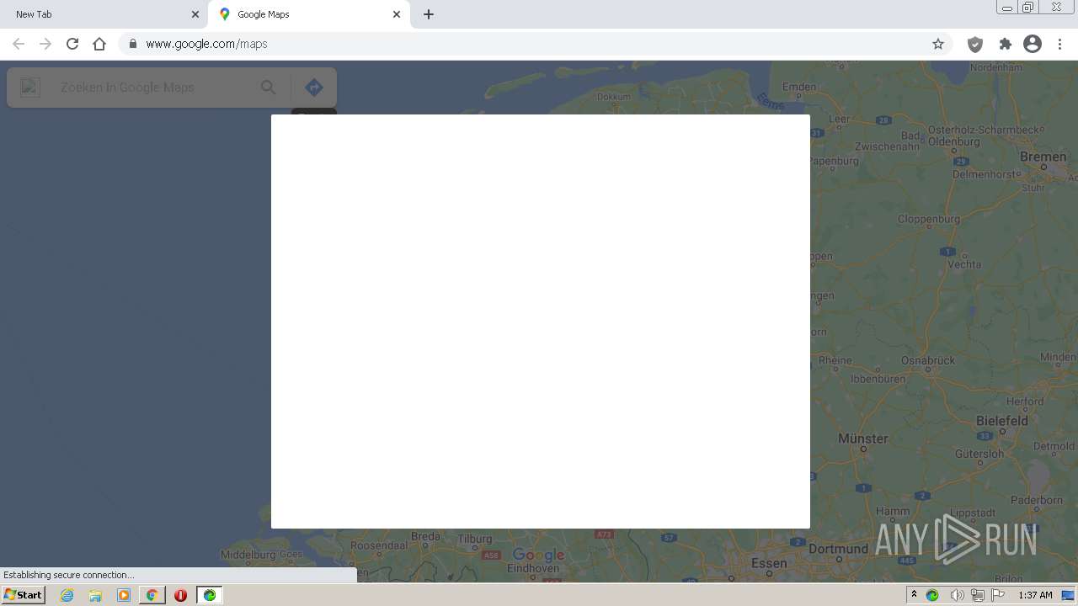Open Chrome's three-dot menu
Image resolution: width=1078 pixels, height=606 pixels.
(x=1059, y=44)
